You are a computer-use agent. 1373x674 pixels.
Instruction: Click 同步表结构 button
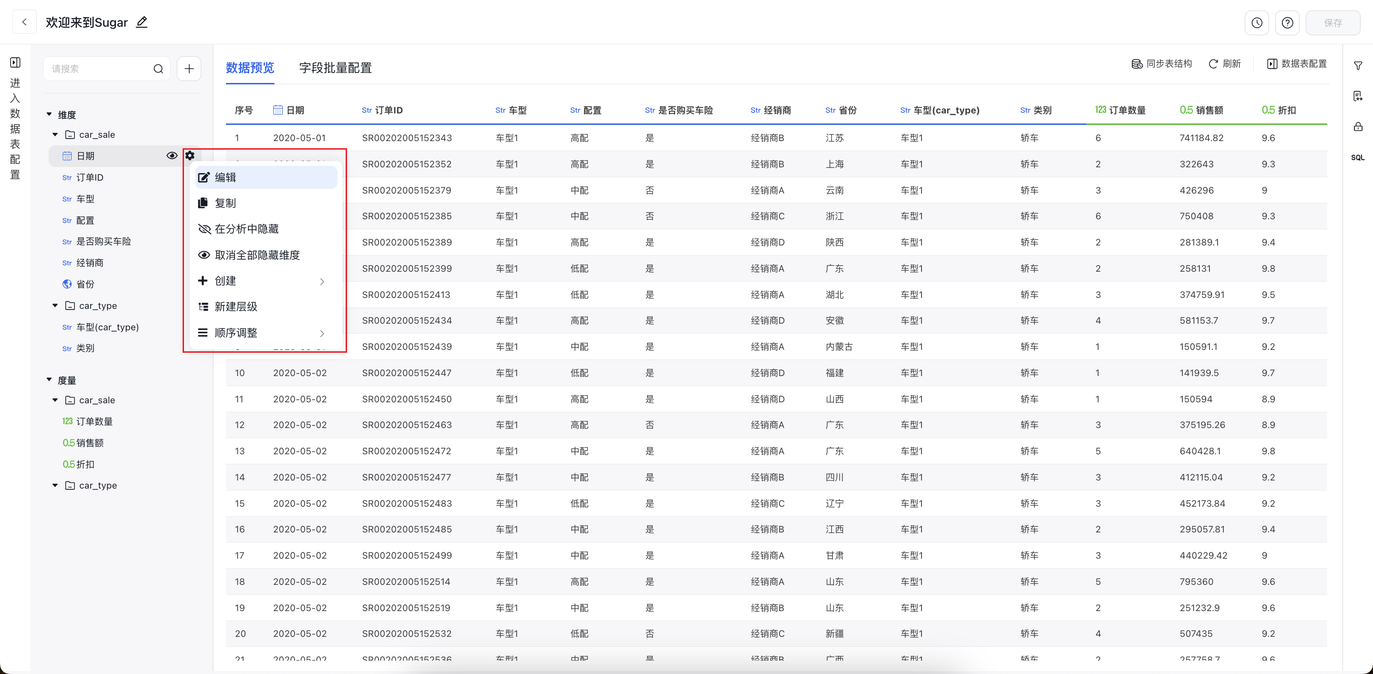1161,64
